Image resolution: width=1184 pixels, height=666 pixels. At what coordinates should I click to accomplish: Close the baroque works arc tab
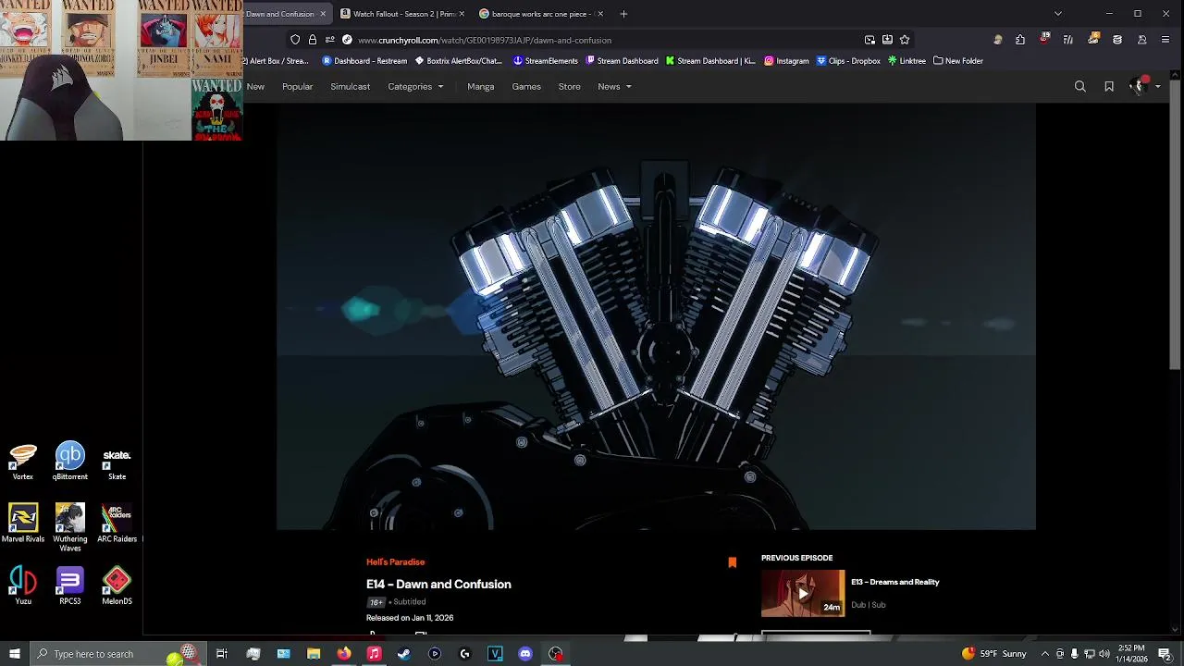[600, 14]
